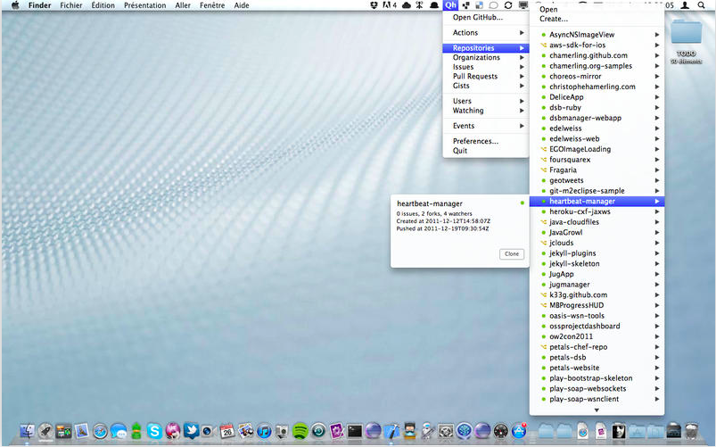Launch Launchpad rocket icon in Dock
Image resolution: width=716 pixels, height=447 pixels.
click(x=45, y=431)
